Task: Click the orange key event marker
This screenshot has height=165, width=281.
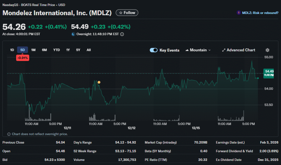Action: pyautogui.click(x=99, y=82)
